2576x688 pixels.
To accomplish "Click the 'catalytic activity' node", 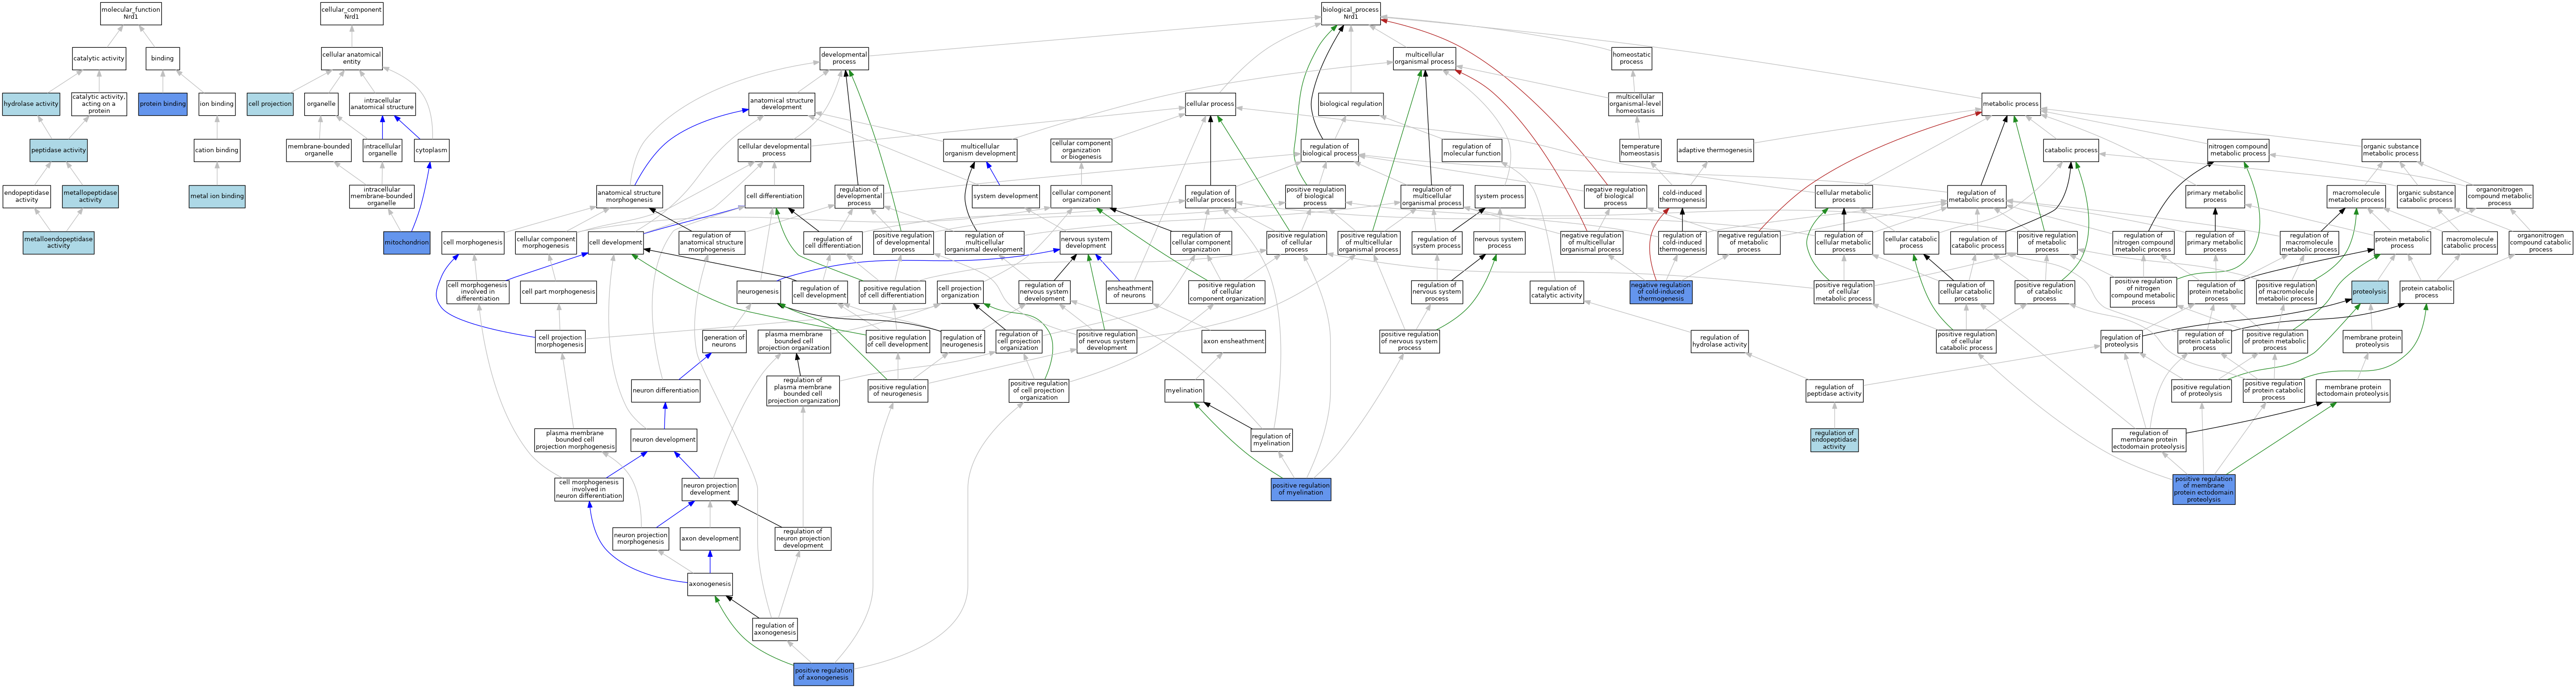I will (x=99, y=58).
